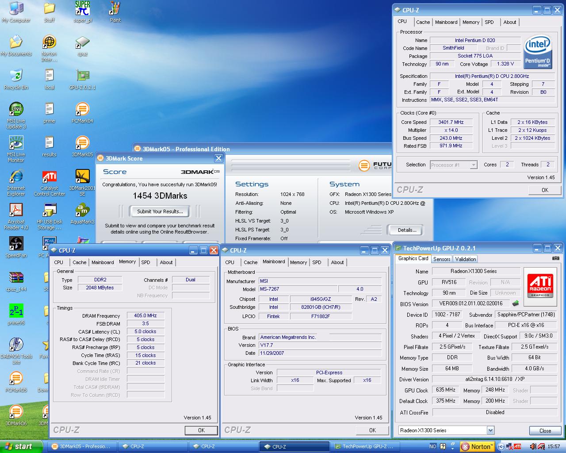Open the Windows start menu

coord(21,446)
